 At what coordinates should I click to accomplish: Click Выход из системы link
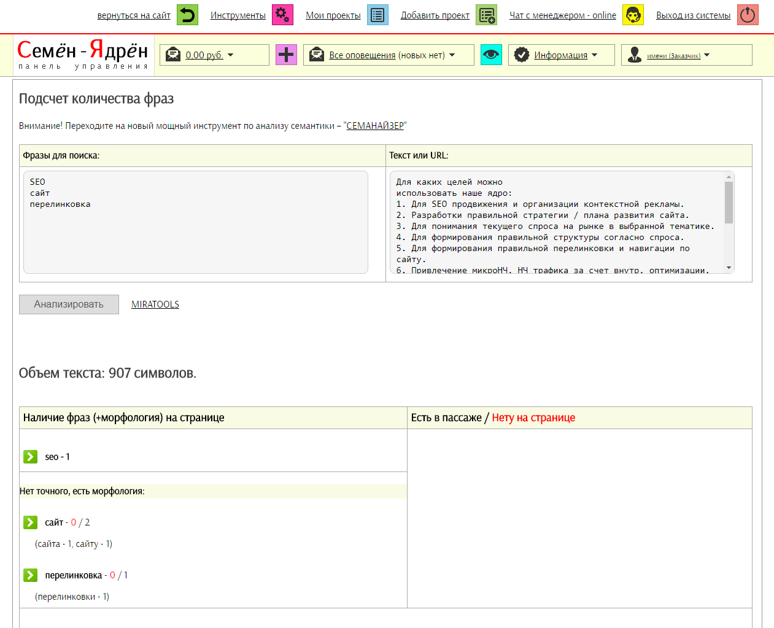pyautogui.click(x=694, y=15)
